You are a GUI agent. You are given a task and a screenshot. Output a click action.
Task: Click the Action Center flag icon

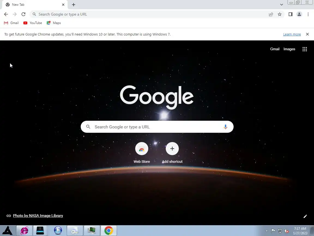(x=273, y=231)
